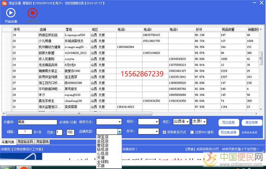Toggle the 过滤400/座机 checkbox

(192, 132)
